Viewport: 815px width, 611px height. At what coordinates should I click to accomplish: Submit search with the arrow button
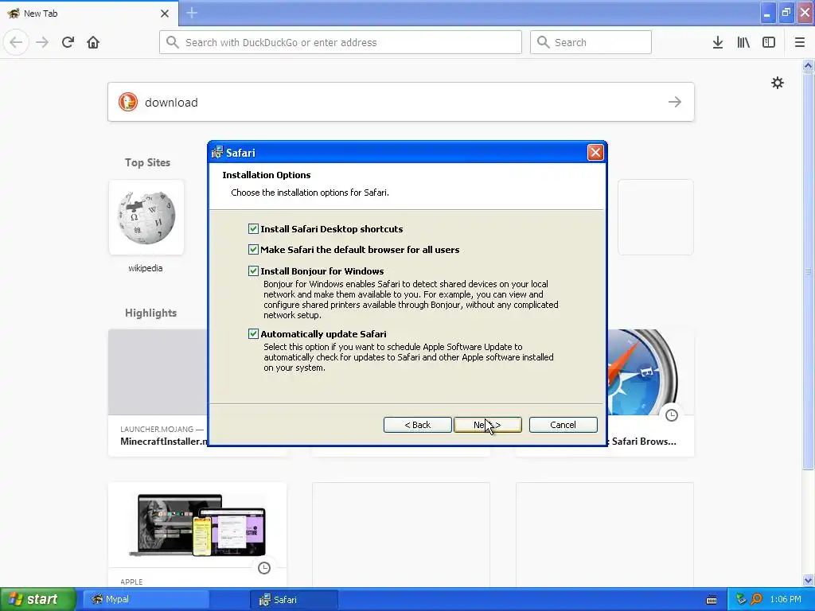coord(675,102)
